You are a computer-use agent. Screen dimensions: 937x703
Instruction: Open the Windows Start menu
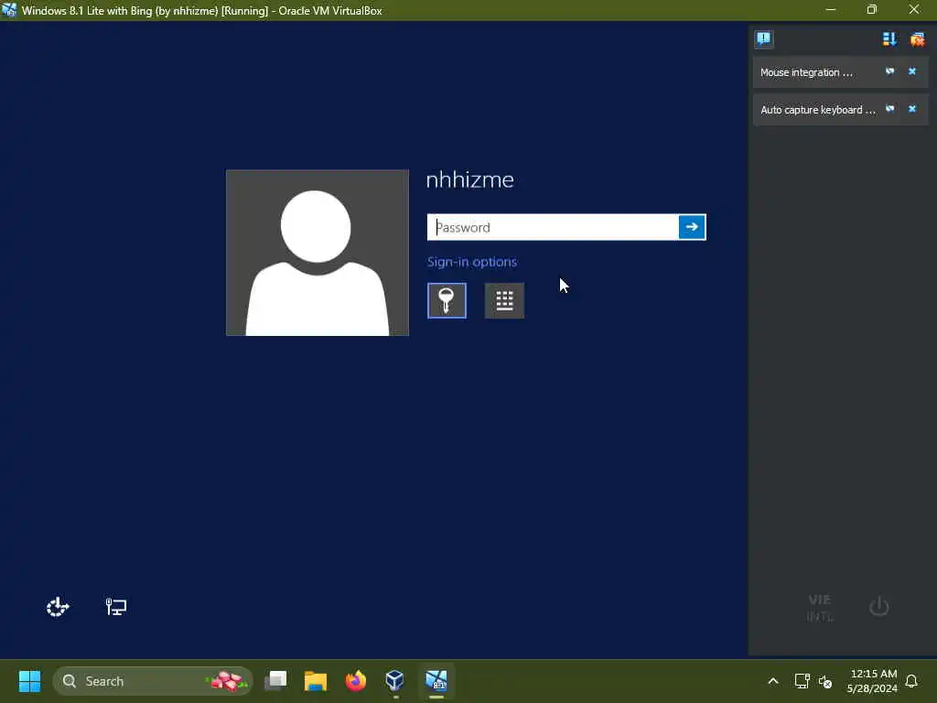[30, 681]
